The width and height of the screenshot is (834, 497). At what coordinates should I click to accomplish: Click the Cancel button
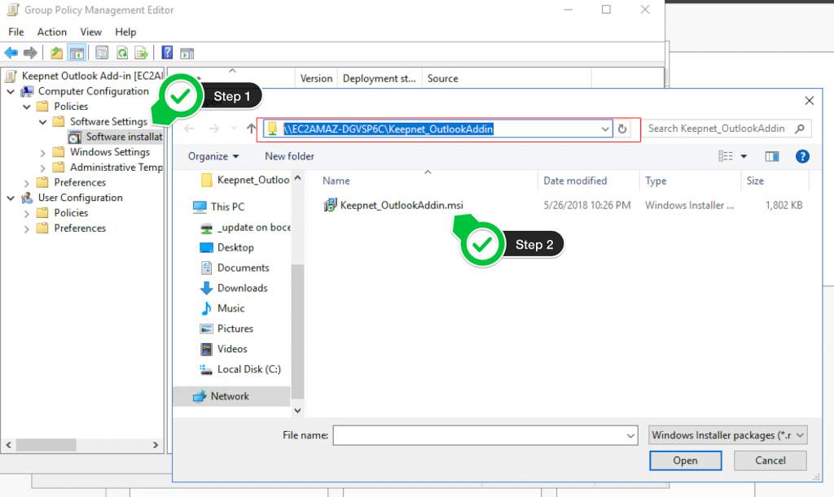click(770, 460)
